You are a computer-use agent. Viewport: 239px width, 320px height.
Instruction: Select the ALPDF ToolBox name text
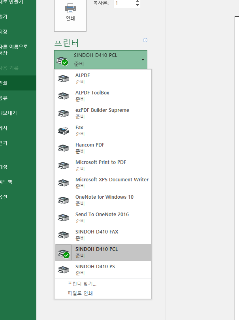click(92, 93)
